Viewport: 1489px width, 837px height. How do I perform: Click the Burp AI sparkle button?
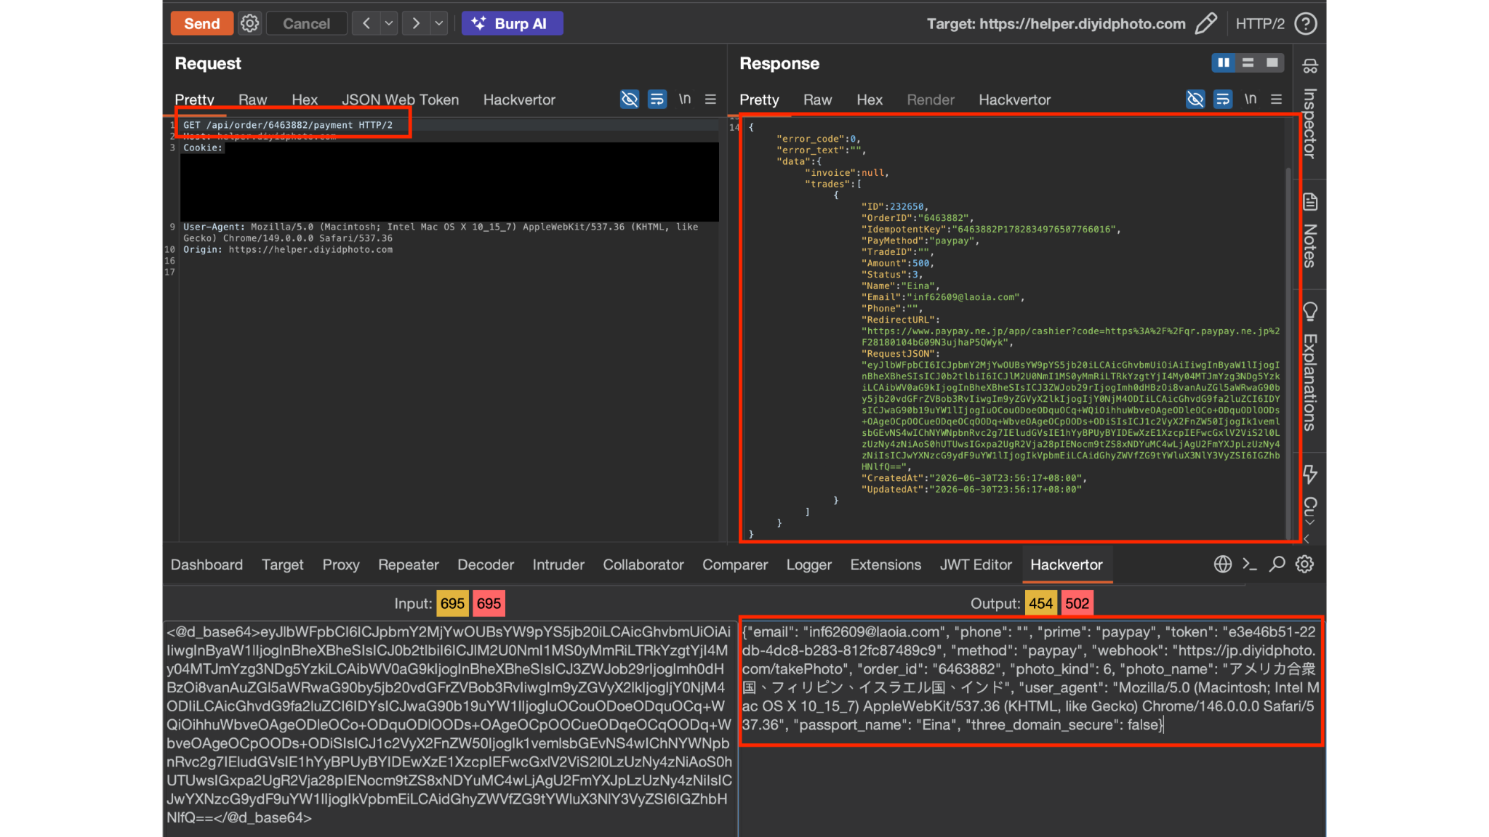coord(512,23)
